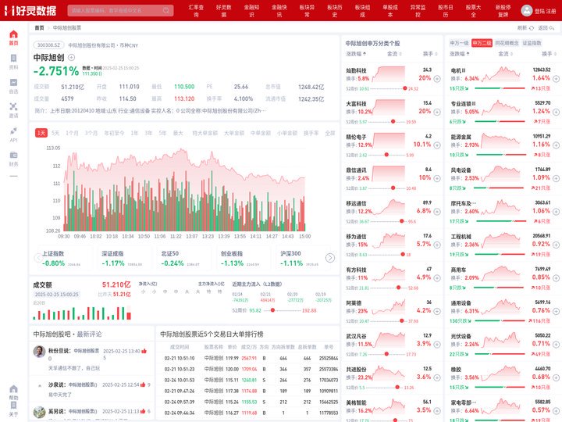Click the 好灵数据 logo
Screen dimensions: 562x422
(x=30, y=10)
